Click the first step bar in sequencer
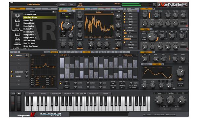The image size is (198, 119). [x=62, y=63]
